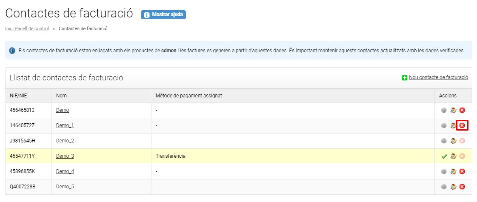Open Nou contacte de facturació link
This screenshot has height=202, width=477.
point(438,77)
